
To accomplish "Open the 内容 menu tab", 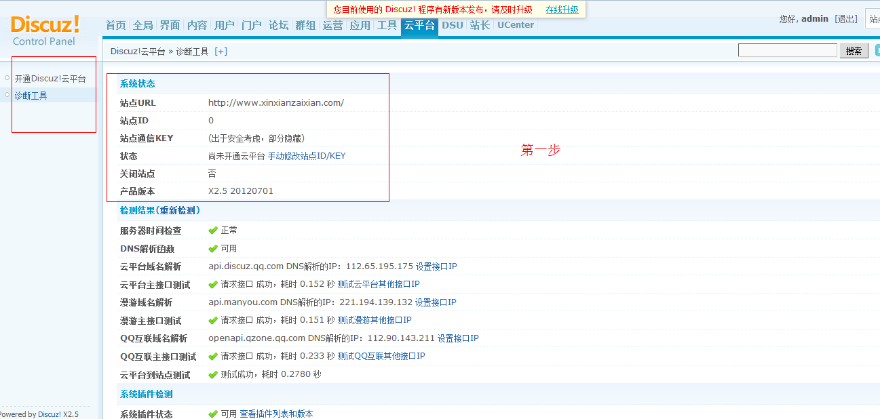I will [x=197, y=25].
